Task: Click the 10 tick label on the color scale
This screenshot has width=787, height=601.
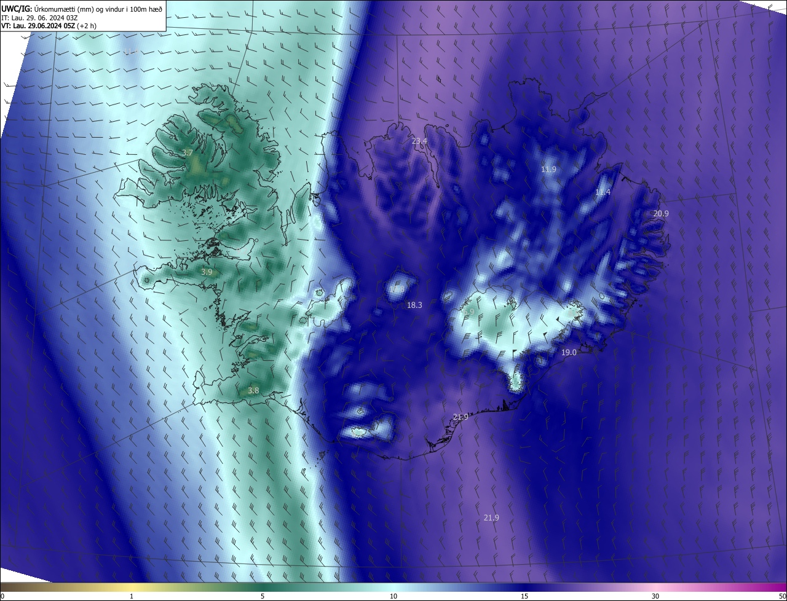Action: point(393,596)
